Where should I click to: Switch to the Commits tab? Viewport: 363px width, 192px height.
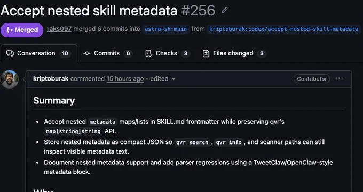point(108,53)
